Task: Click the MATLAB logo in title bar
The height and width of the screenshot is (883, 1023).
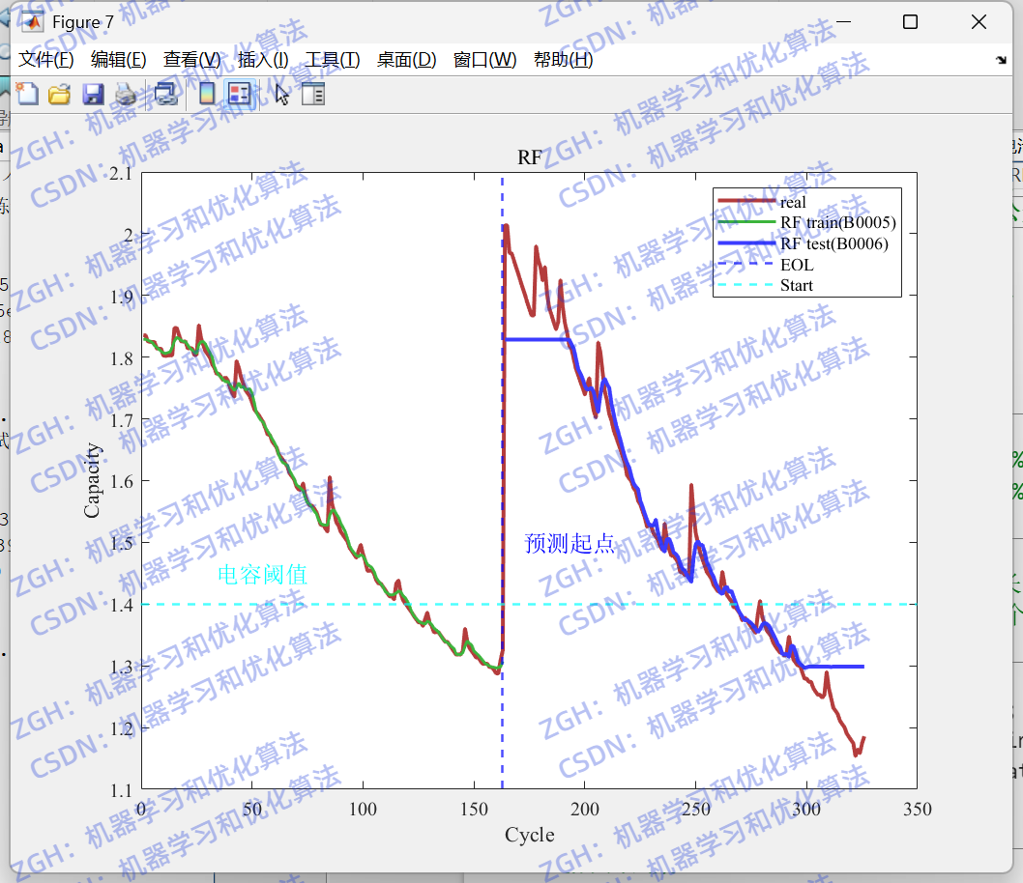Action: pos(32,22)
